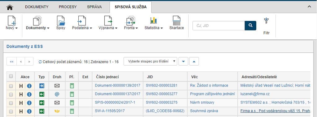Expand the Fronta menu
This screenshot has height=117, width=317.
click(131, 23)
